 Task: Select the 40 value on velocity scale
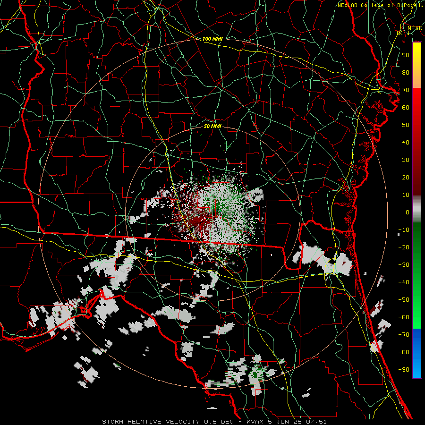[406, 142]
